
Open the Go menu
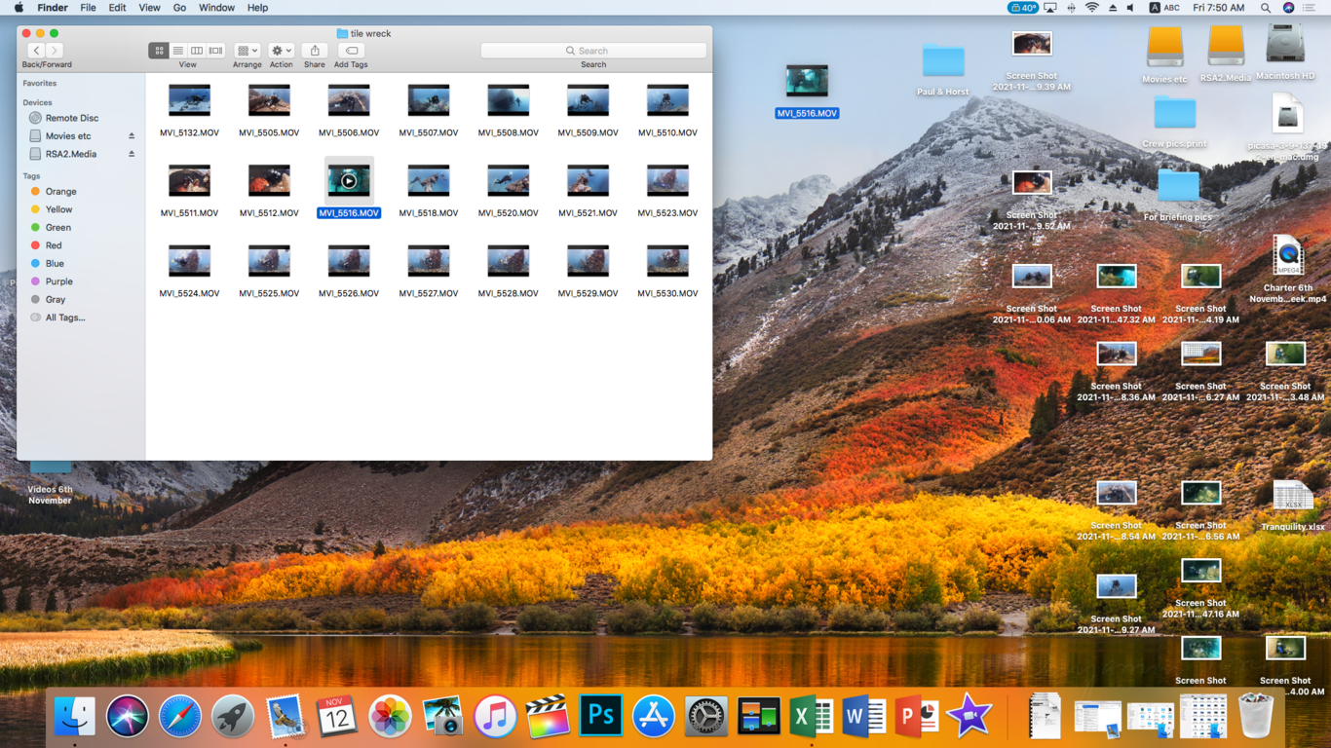click(x=179, y=8)
